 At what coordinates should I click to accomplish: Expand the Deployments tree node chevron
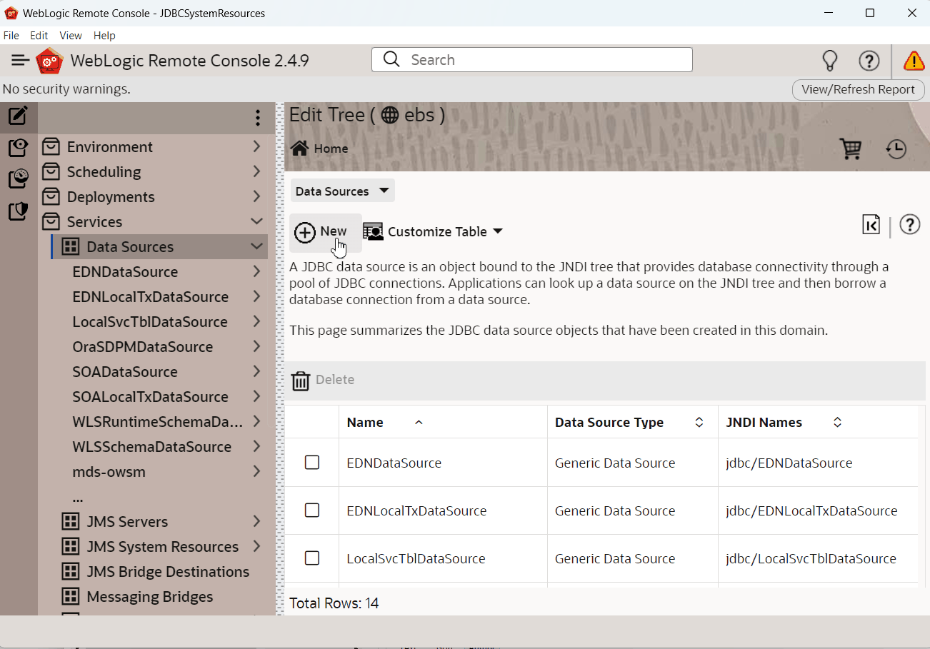256,196
